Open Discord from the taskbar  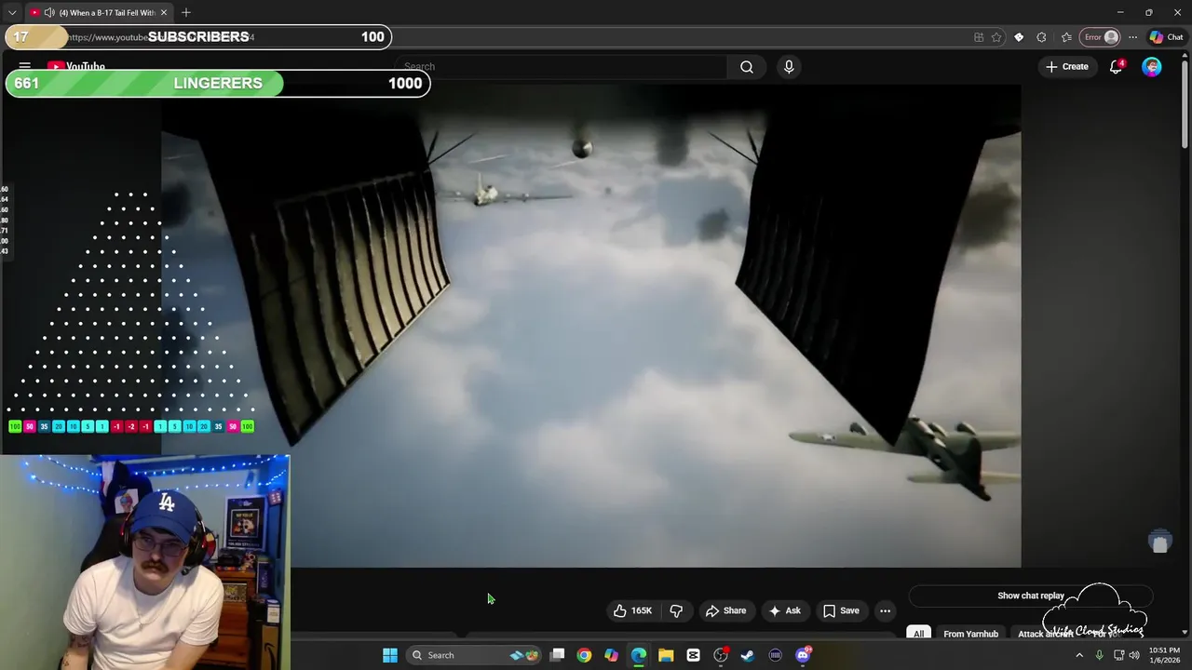click(x=803, y=655)
